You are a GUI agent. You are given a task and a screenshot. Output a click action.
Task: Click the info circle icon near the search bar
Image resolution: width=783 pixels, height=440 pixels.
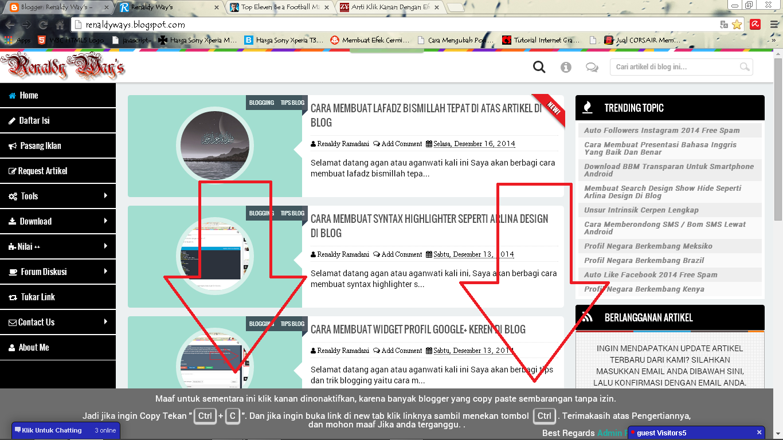point(566,66)
